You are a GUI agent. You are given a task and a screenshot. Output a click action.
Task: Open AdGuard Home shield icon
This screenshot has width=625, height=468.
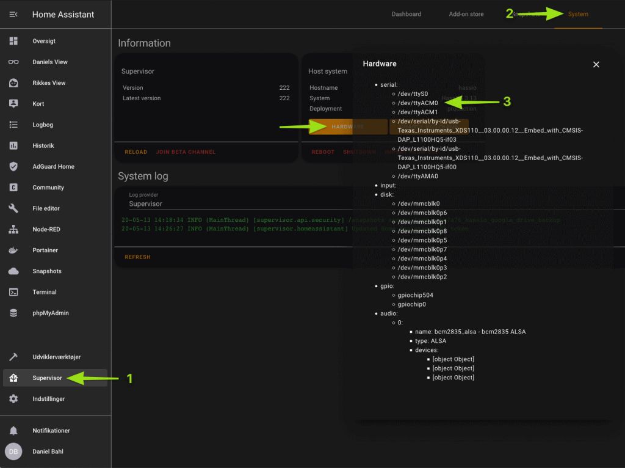[13, 166]
